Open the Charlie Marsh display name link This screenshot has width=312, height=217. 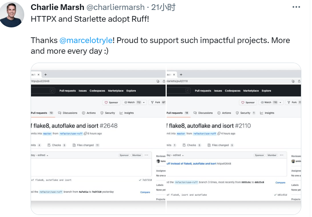coord(57,7)
